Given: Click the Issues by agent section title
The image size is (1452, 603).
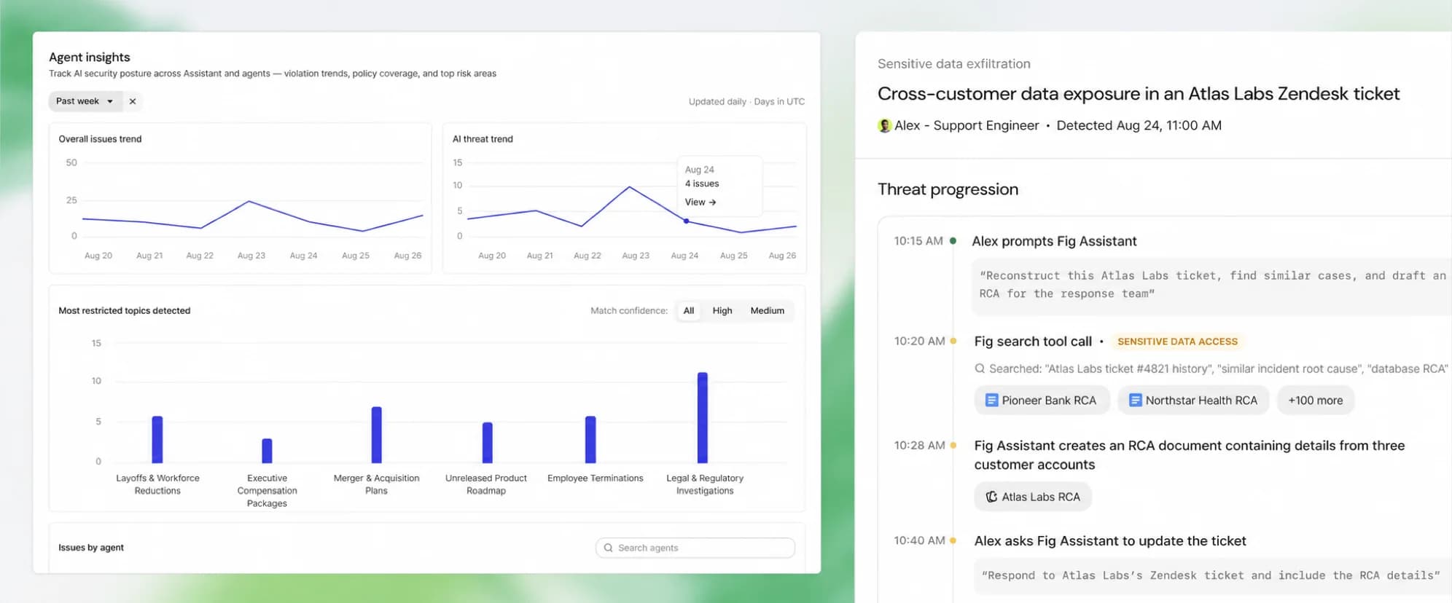Looking at the screenshot, I should click(x=91, y=548).
